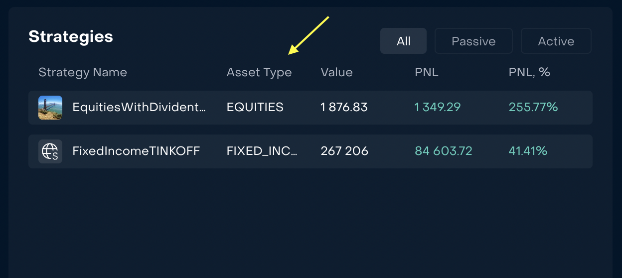The height and width of the screenshot is (278, 622).
Task: Click the Golden Gate bridge strategy thumbnail
Action: [x=50, y=108]
